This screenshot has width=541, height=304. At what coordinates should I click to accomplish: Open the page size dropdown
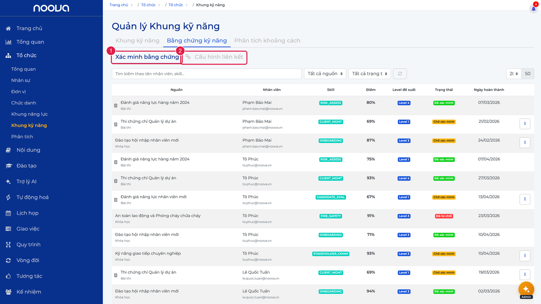coord(514,74)
